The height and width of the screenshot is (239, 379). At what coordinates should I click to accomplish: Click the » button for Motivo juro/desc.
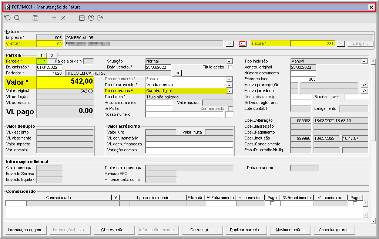(364, 91)
